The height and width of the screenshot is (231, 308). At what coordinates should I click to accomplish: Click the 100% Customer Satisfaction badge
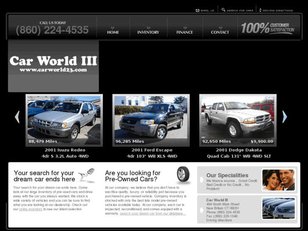(x=267, y=28)
